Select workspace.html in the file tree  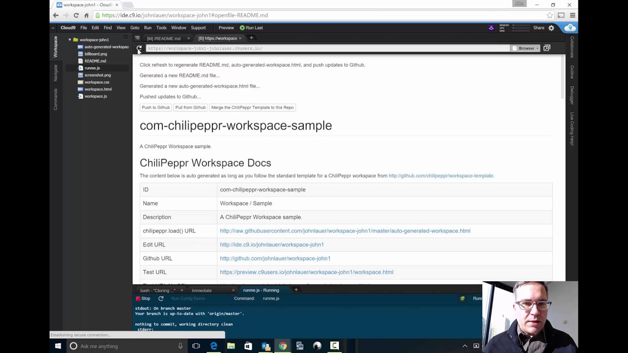point(98,89)
